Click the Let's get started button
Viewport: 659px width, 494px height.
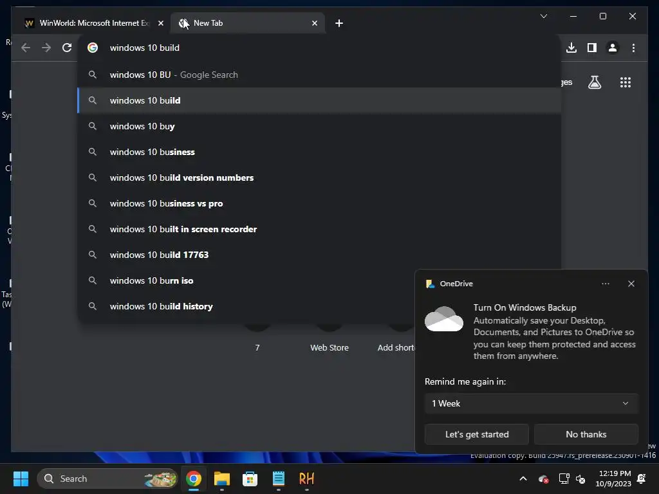click(477, 434)
